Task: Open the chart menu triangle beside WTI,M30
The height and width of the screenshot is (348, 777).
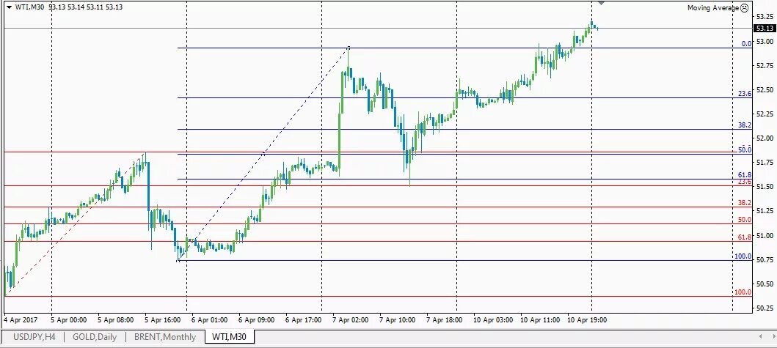Action: [x=8, y=7]
